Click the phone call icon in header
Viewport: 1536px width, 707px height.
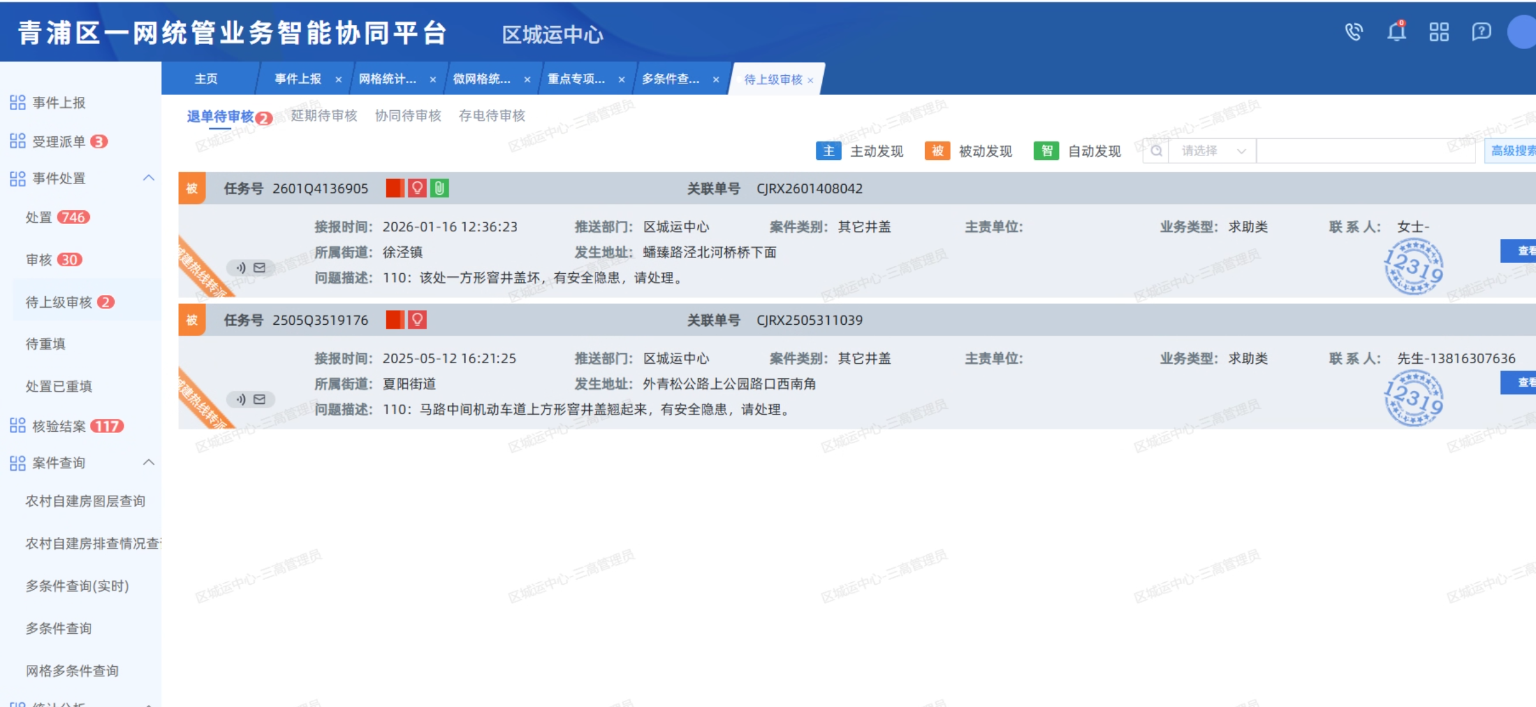(x=1354, y=32)
